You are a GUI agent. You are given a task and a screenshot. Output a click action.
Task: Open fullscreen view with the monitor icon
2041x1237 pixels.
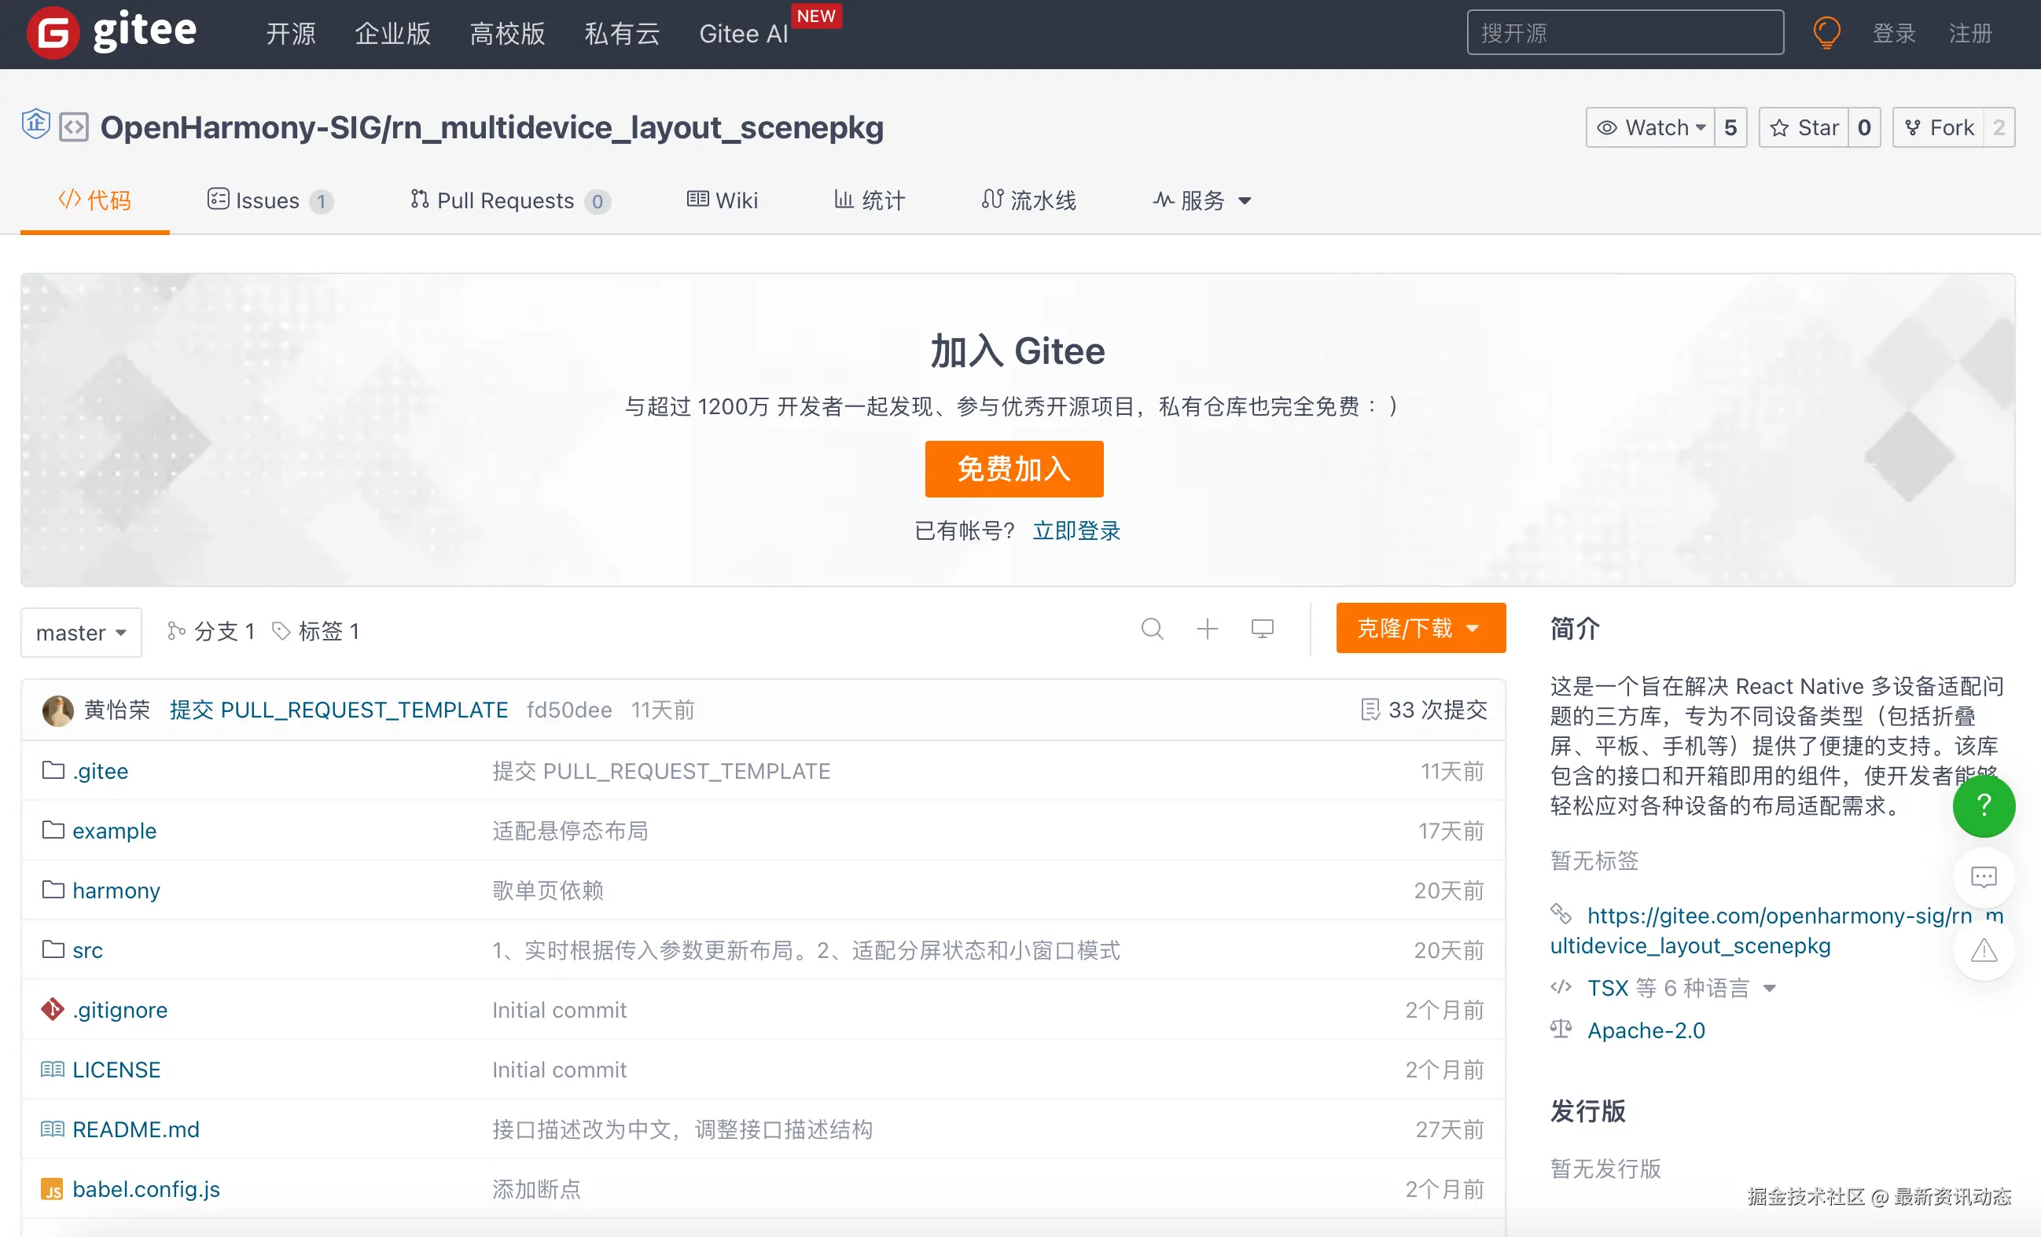pos(1263,630)
